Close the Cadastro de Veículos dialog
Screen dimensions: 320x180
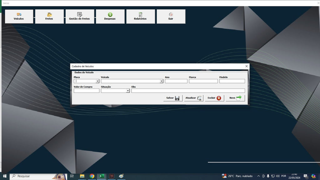coord(247,66)
